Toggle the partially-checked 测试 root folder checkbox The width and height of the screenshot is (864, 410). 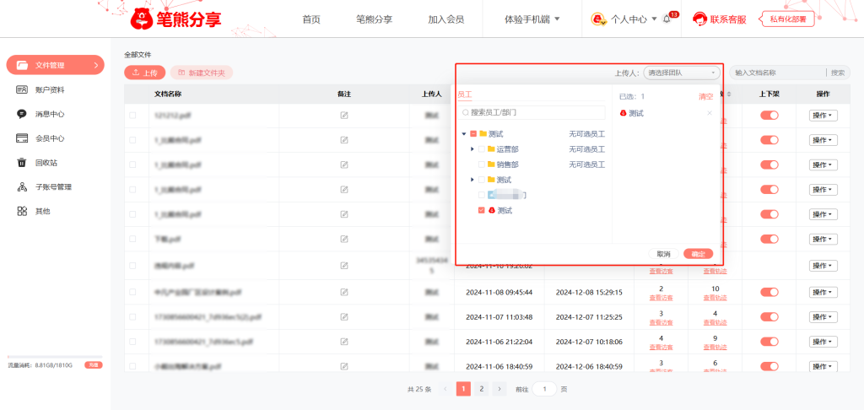click(x=473, y=134)
